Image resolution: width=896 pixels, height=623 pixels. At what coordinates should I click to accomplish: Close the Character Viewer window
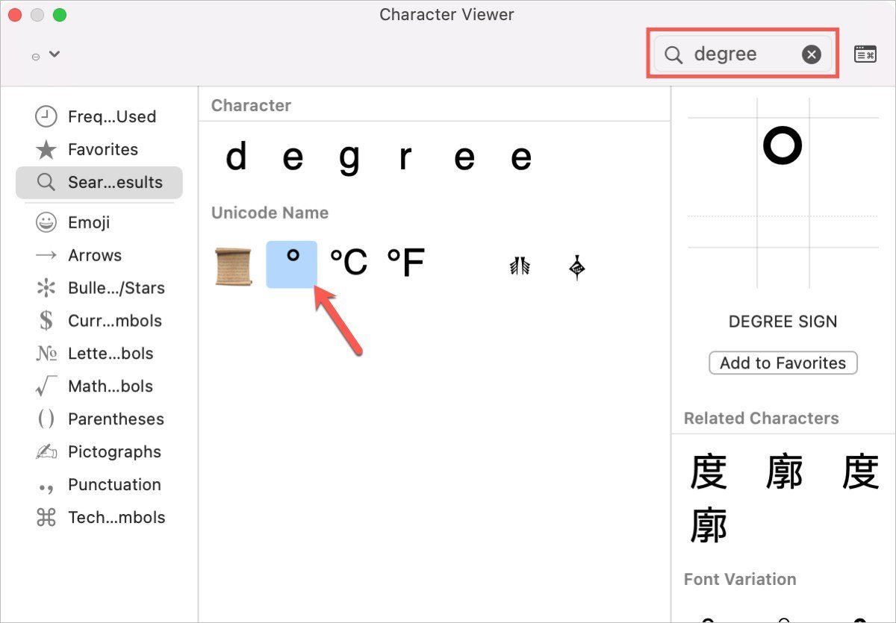pos(15,15)
